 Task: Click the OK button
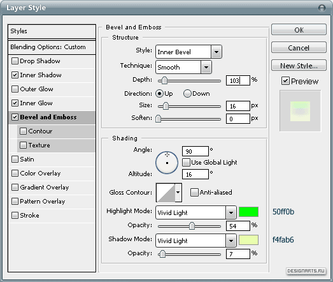pos(299,29)
